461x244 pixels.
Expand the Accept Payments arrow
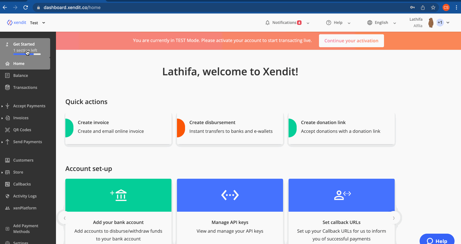(x=2, y=106)
